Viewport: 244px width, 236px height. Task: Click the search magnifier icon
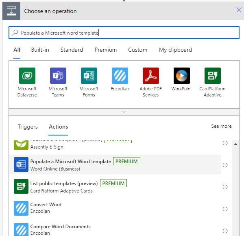click(15, 33)
